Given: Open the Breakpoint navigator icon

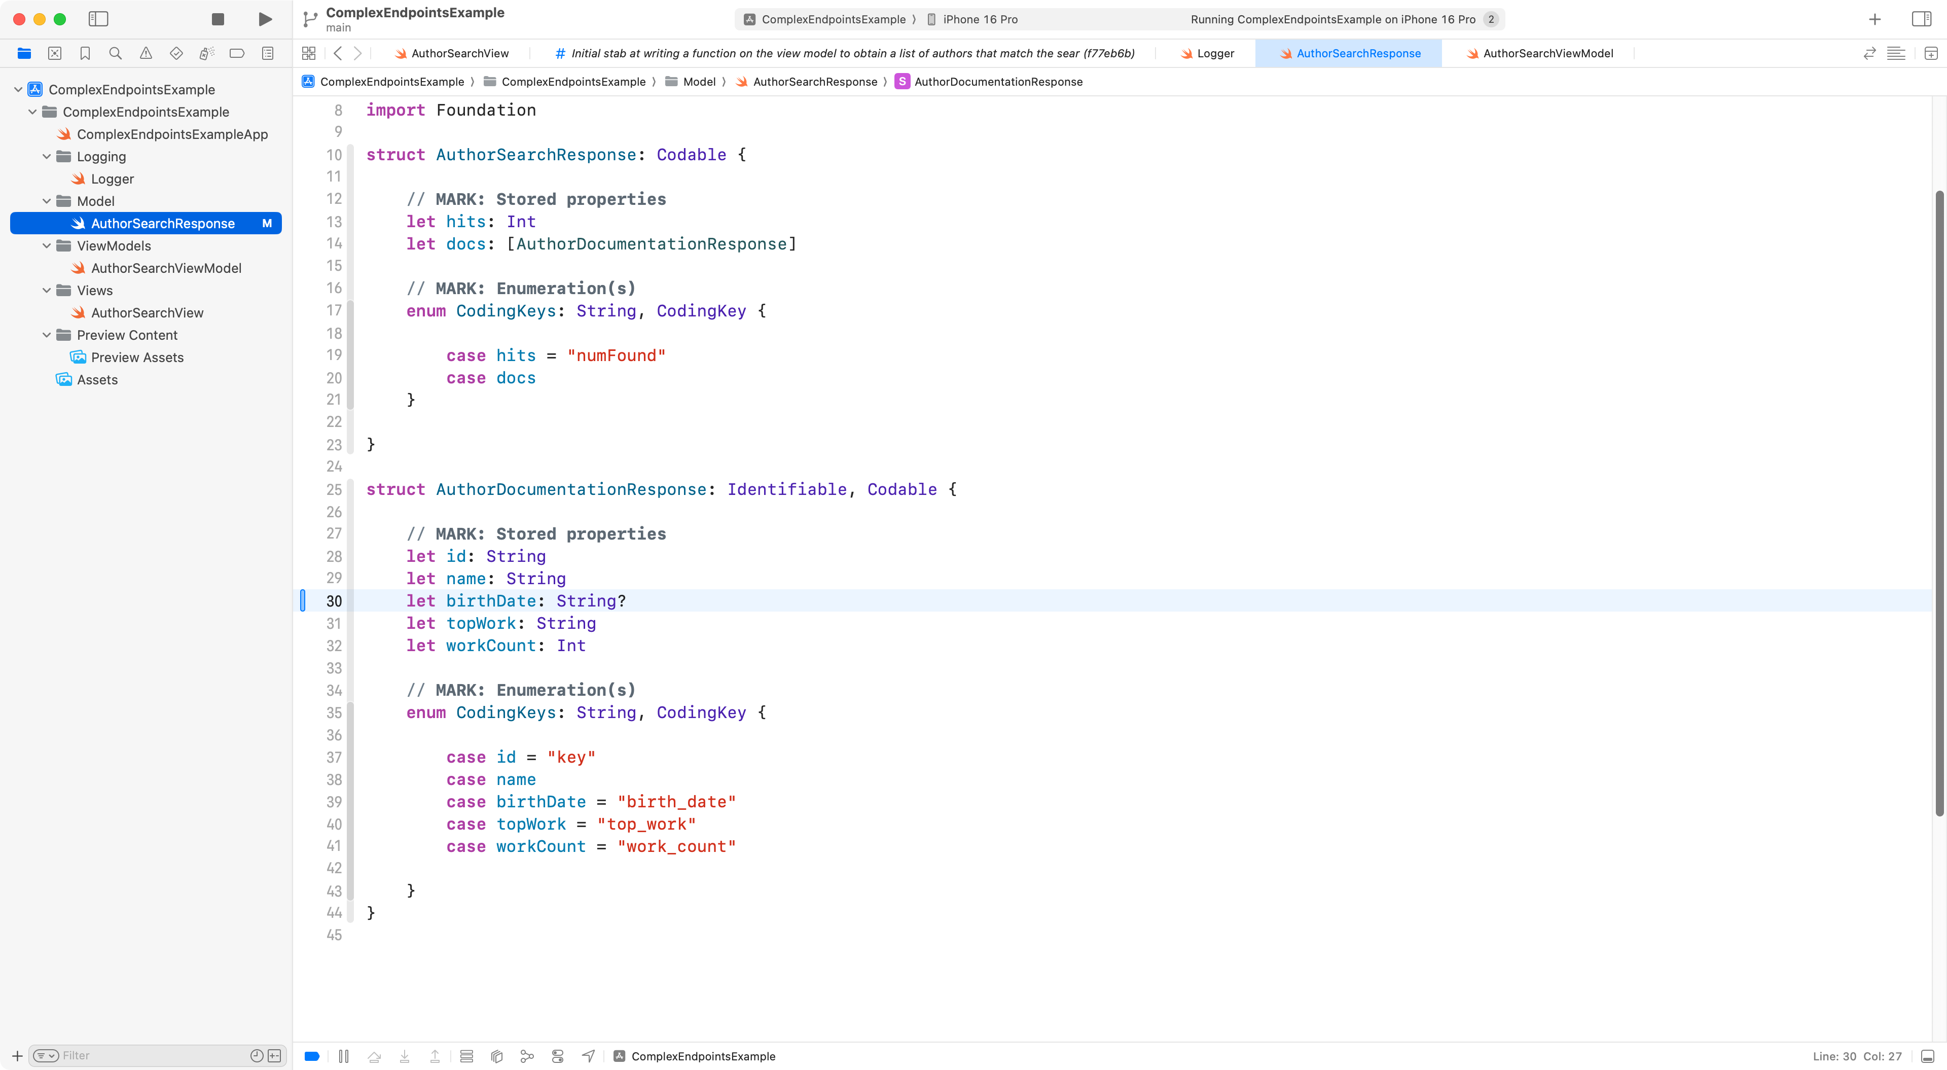Looking at the screenshot, I should pyautogui.click(x=237, y=53).
